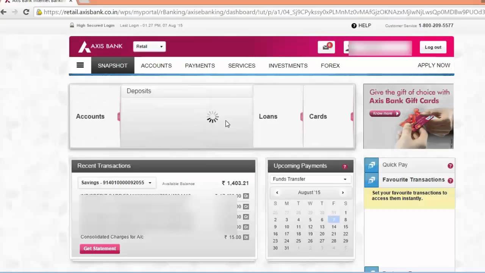This screenshot has width=485, height=273.
Task: Expand the Accounts panel
Action: pos(95,116)
